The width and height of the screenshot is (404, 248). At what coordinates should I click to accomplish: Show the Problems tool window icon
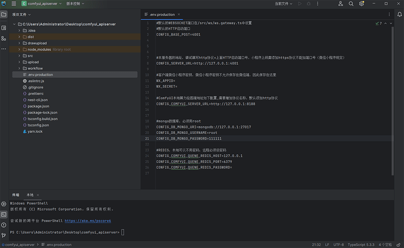click(4, 225)
